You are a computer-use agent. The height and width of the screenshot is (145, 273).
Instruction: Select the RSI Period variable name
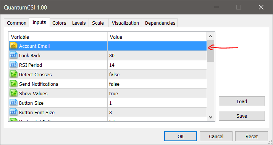point(31,65)
